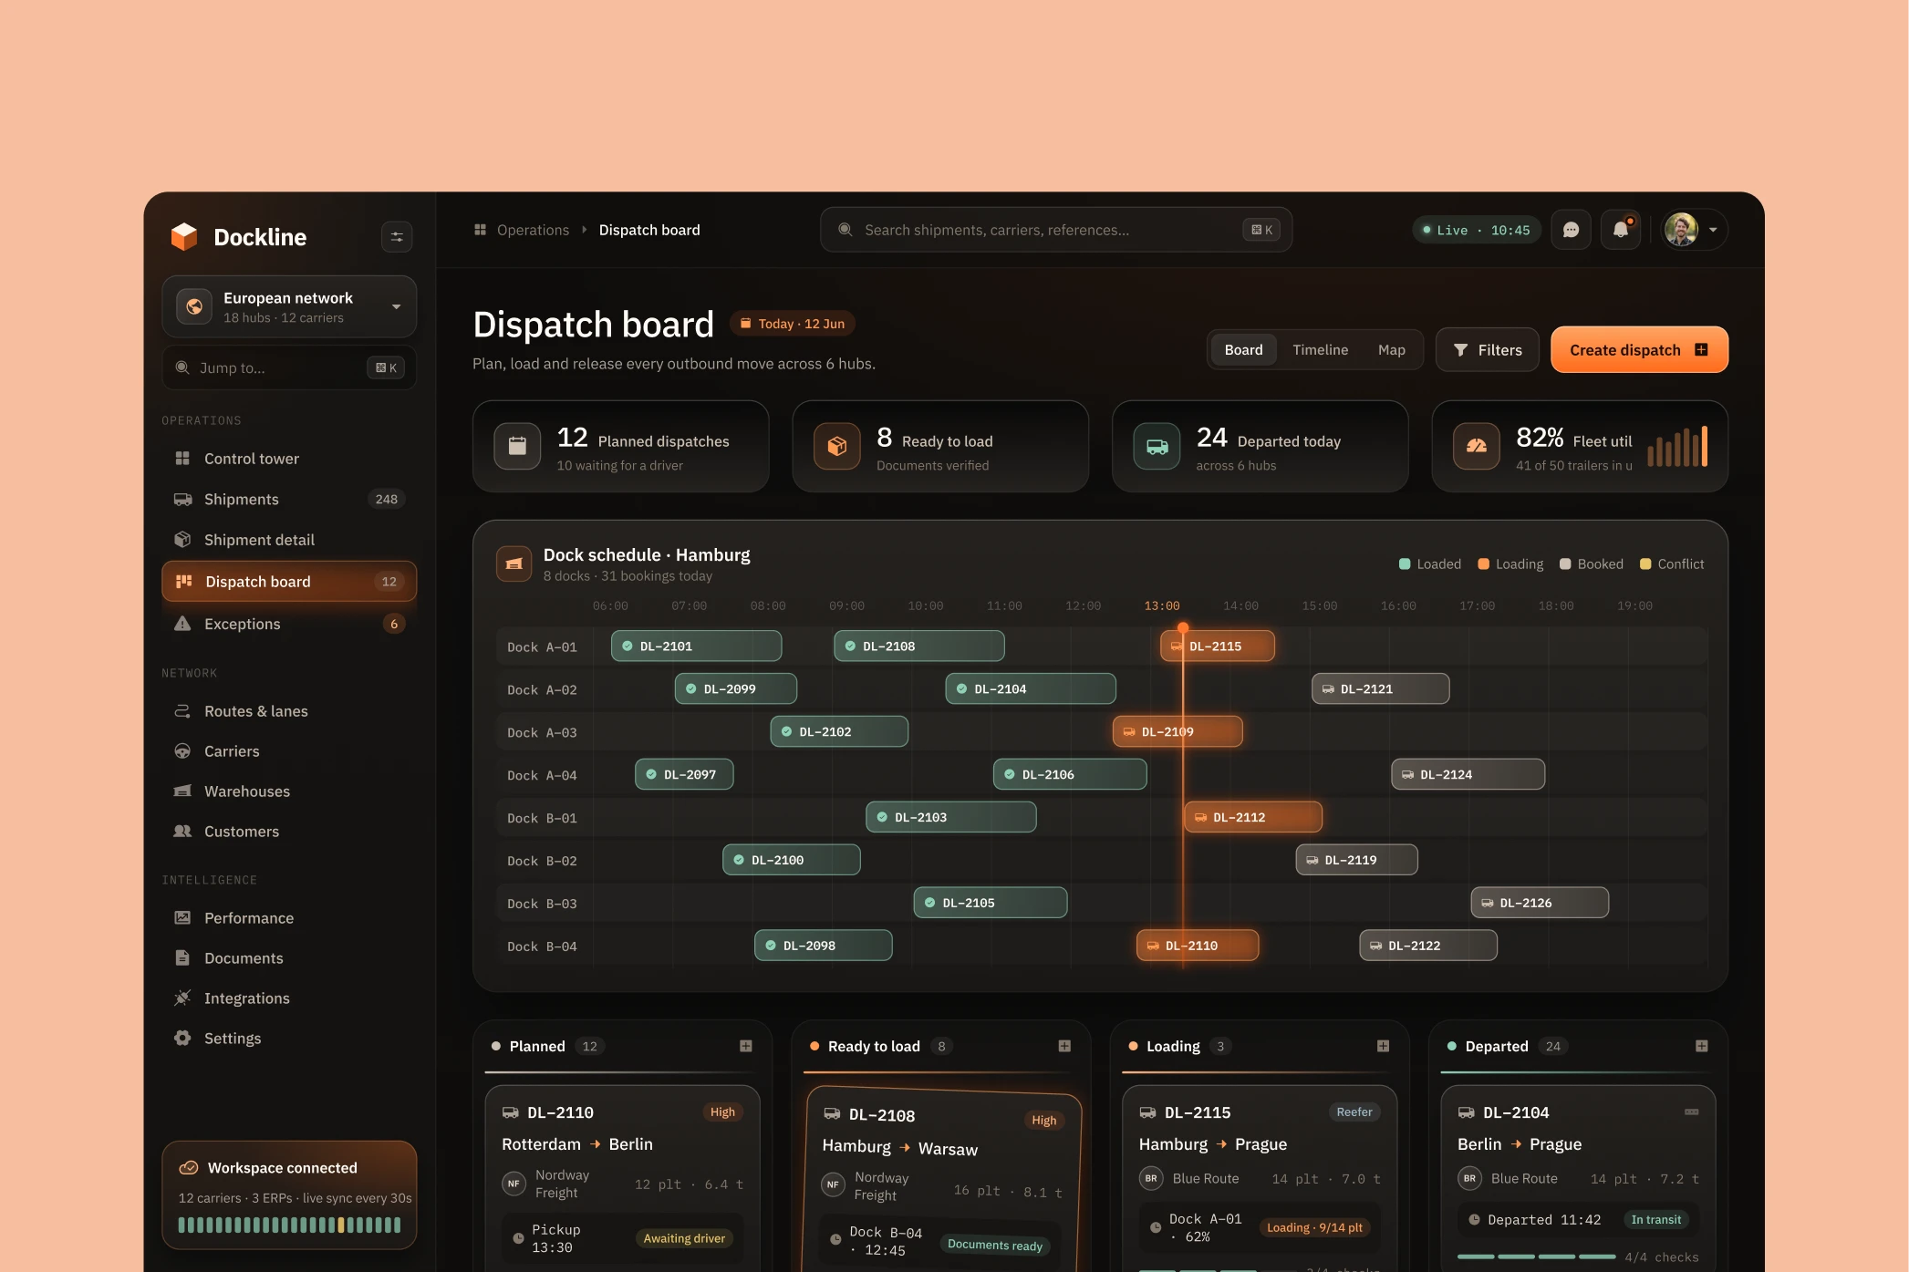
Task: Click the Fleet util gauge icon
Action: pyautogui.click(x=1477, y=447)
